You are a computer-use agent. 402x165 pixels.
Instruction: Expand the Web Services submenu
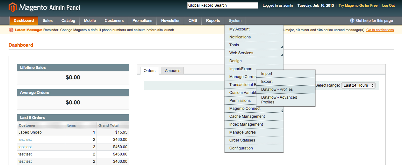254,53
